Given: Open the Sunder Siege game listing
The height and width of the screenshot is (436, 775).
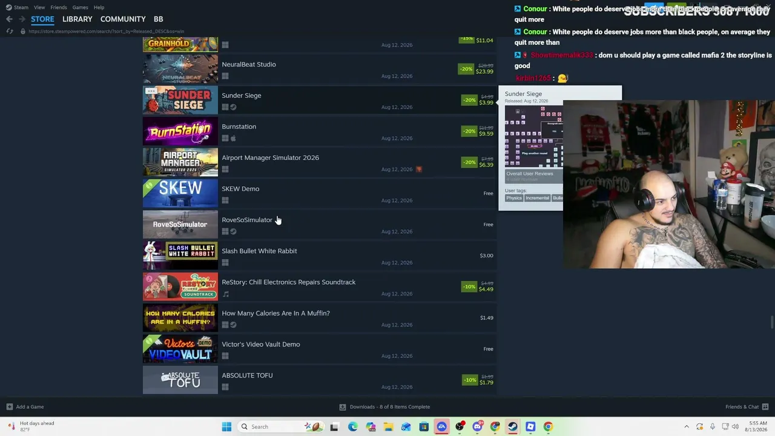Looking at the screenshot, I should click(320, 101).
